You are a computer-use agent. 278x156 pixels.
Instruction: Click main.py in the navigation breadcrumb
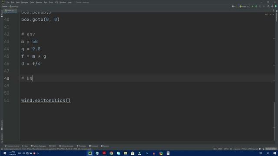pos(14,6)
